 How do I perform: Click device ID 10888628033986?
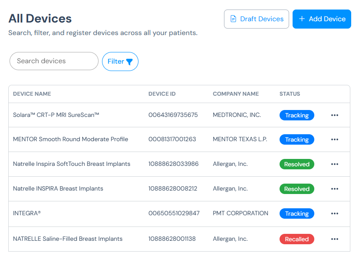(x=174, y=164)
